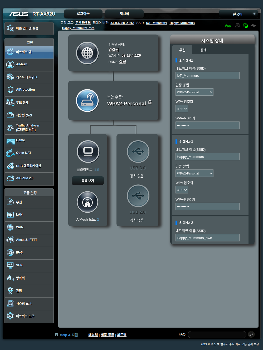The height and width of the screenshot is (350, 263).
Task: Click the DDNS 설정 link
Action: (x=123, y=62)
